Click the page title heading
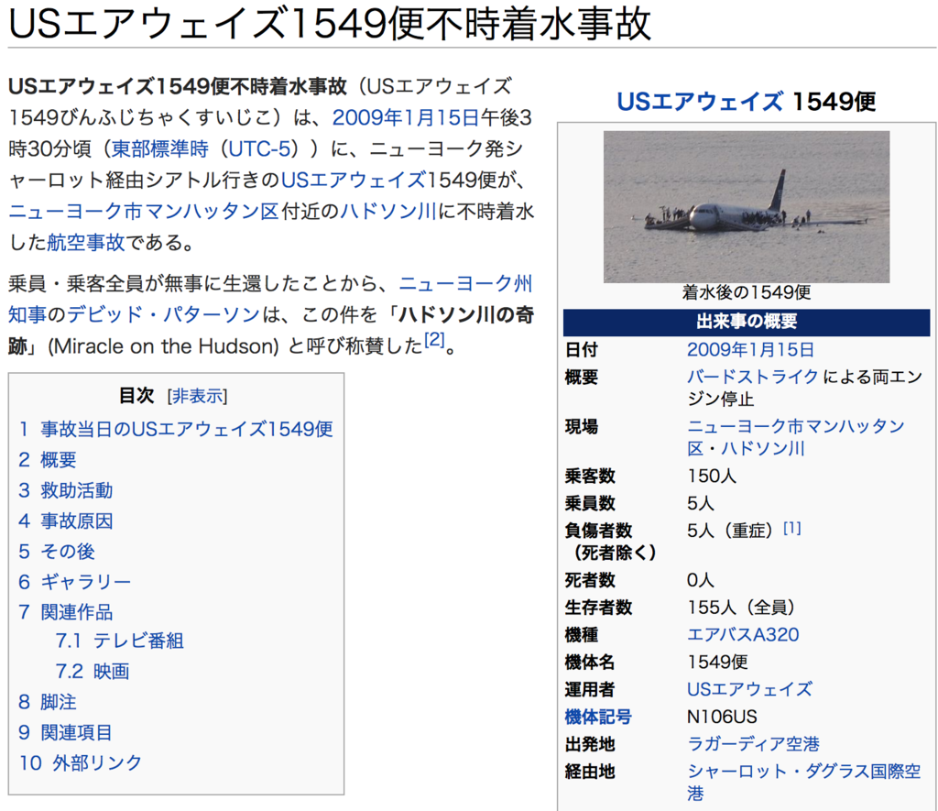 pyautogui.click(x=330, y=24)
